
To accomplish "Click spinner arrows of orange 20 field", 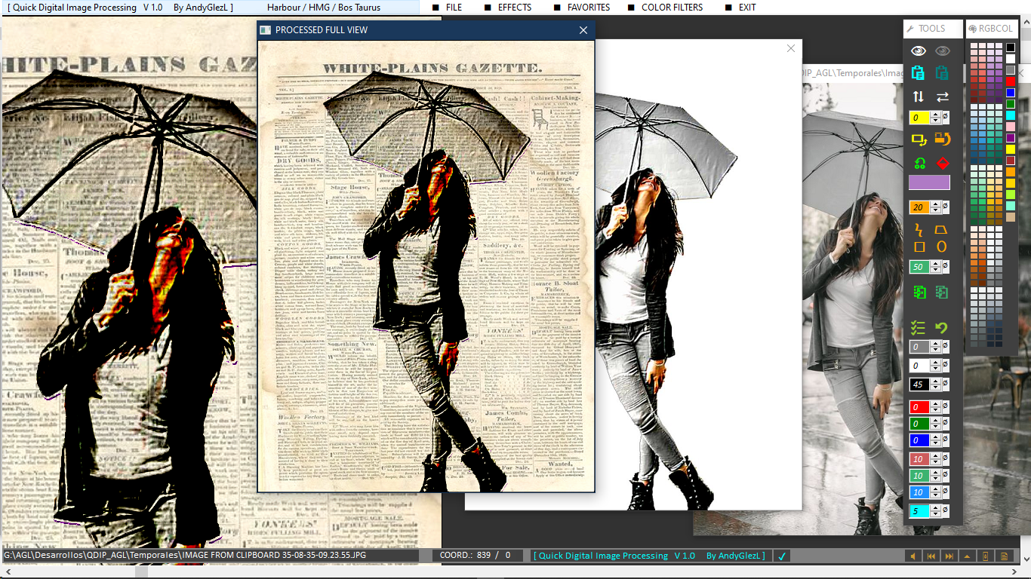I will (x=936, y=207).
